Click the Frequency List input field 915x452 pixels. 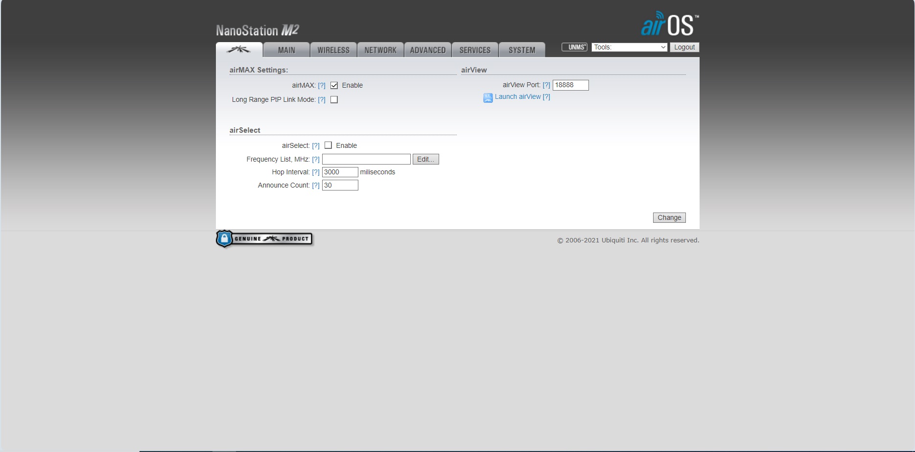click(366, 159)
